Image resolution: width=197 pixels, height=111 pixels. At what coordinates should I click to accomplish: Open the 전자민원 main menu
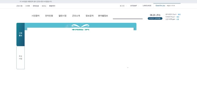click(49, 16)
